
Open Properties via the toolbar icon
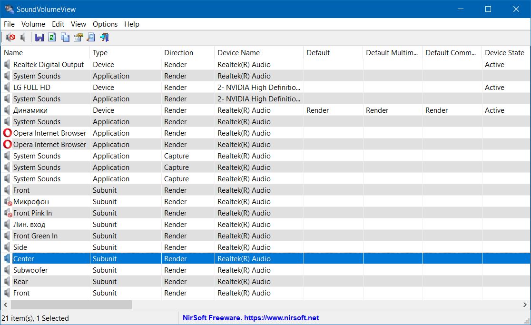(78, 37)
